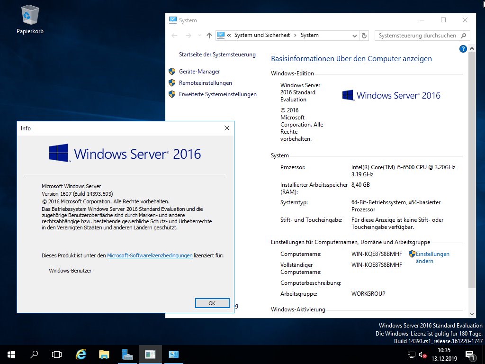Click shield icon beside Einstellungen ändern
Image resolution: width=485 pixels, height=364 pixels.
click(412, 254)
